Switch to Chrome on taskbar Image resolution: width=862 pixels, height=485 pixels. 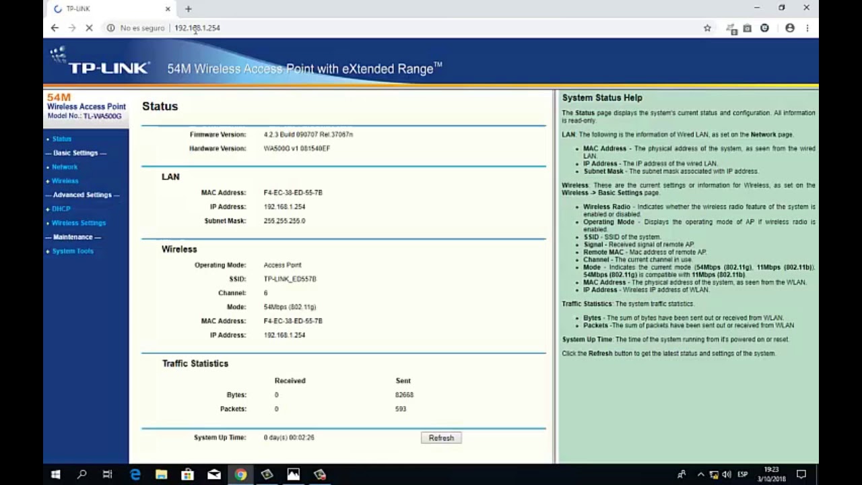click(240, 474)
